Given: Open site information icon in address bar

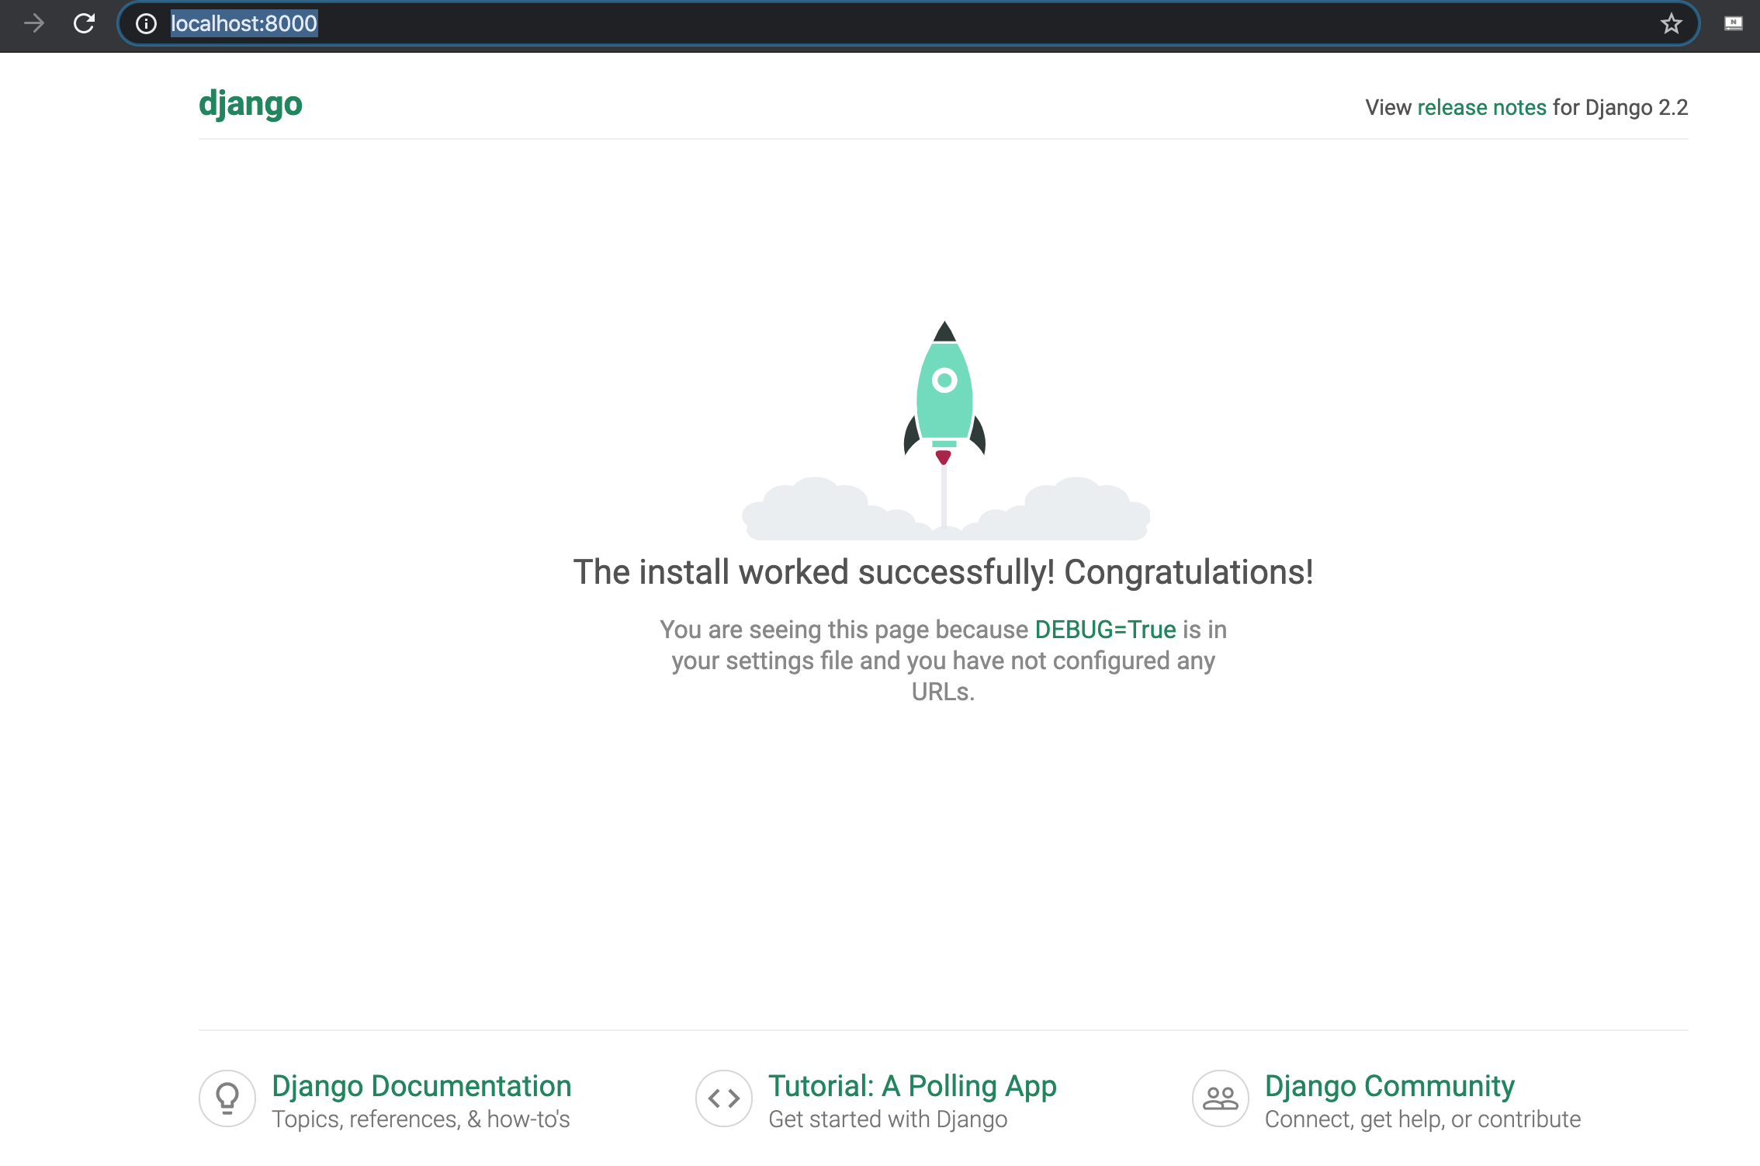Looking at the screenshot, I should pyautogui.click(x=146, y=24).
